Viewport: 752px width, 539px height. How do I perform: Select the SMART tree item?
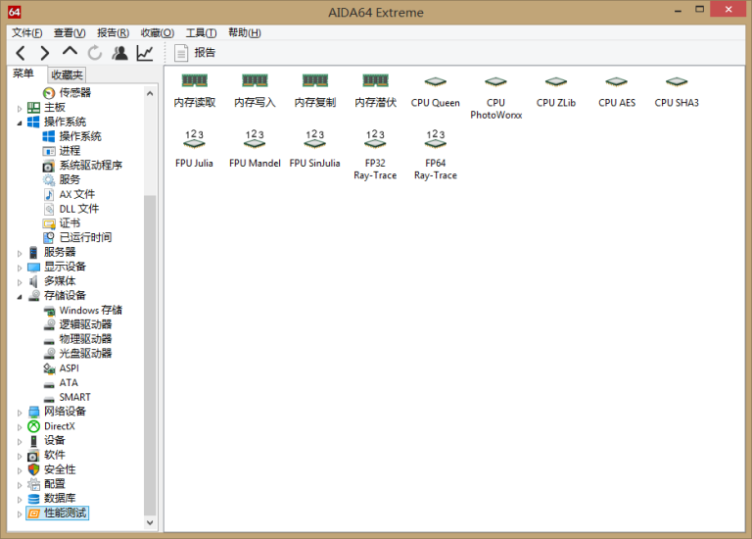click(67, 397)
